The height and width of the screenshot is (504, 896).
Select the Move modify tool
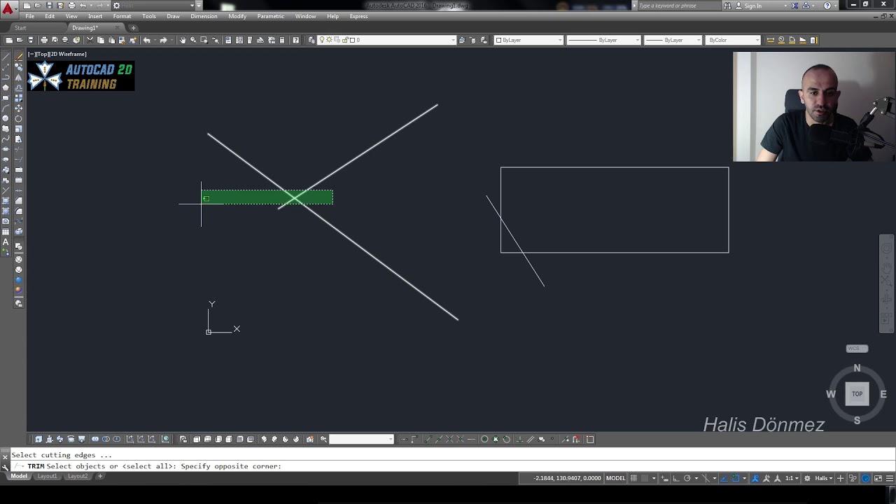point(18,108)
